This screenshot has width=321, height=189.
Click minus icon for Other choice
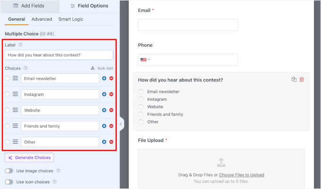111,142
